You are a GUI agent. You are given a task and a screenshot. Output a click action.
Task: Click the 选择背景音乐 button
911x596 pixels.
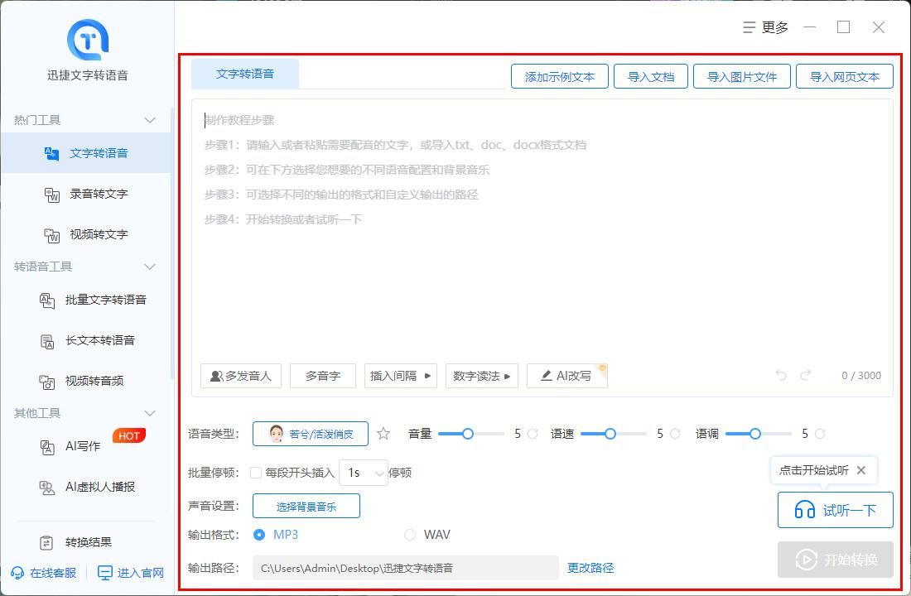pos(306,506)
